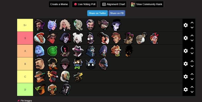This screenshot has width=202, height=102.
Task: Move S tier row up
Action: coord(192,35)
